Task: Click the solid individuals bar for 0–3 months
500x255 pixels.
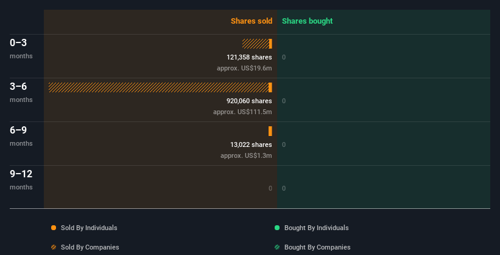Action: tap(270, 44)
